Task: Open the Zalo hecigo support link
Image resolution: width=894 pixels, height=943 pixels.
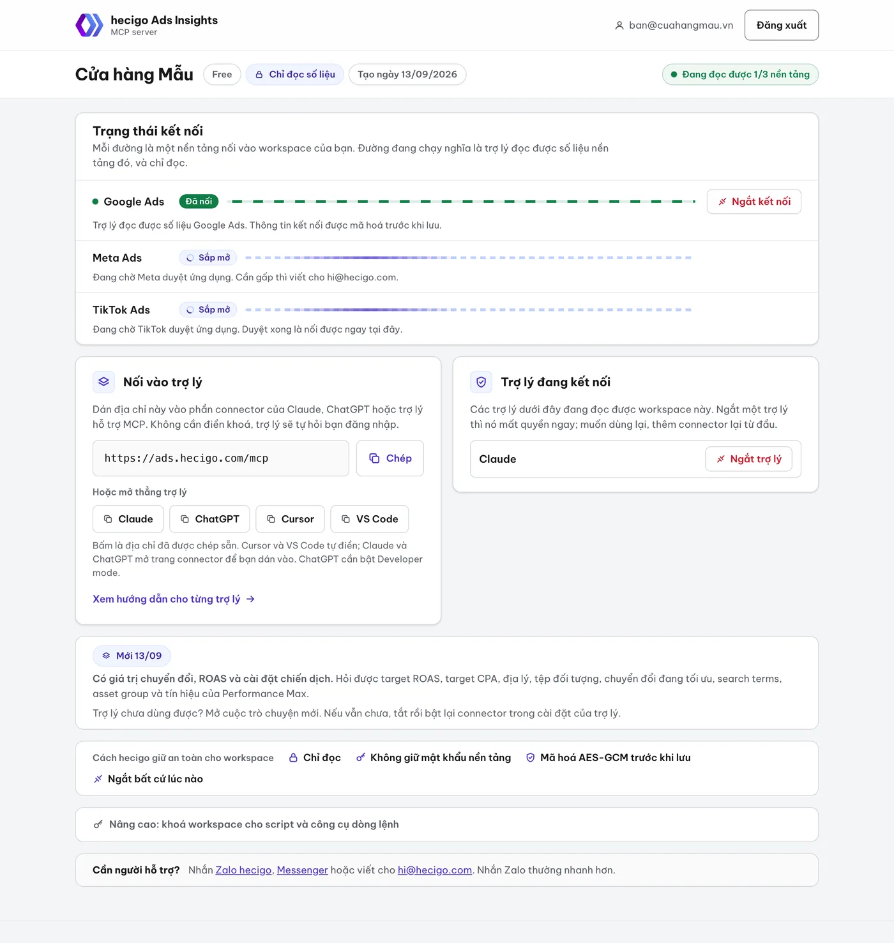Action: [243, 870]
